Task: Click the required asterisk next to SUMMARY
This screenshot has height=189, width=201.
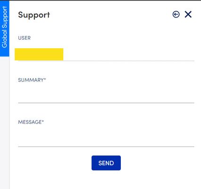Action: tap(45, 78)
